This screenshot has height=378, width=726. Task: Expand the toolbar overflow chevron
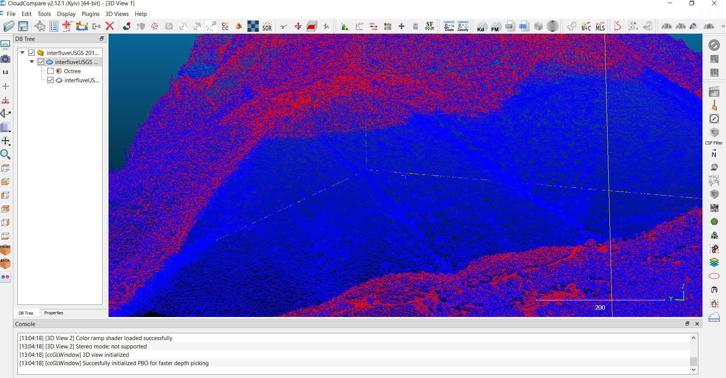click(x=723, y=26)
